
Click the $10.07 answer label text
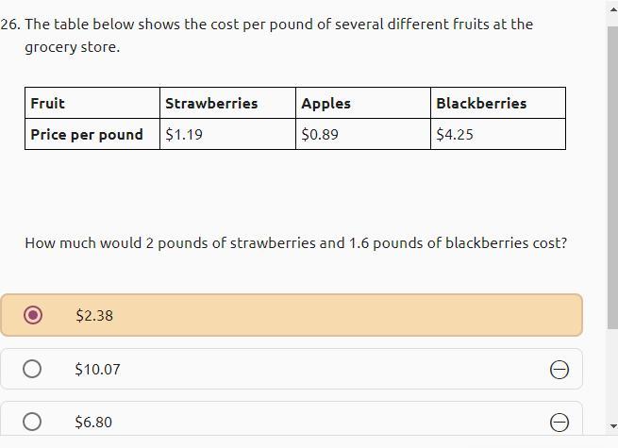tap(98, 369)
